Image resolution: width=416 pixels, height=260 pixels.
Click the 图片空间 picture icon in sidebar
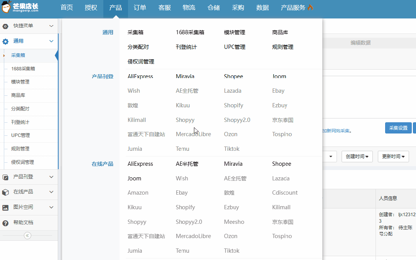pyautogui.click(x=5, y=208)
